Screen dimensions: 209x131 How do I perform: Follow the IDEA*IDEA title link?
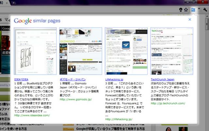coord(21,79)
